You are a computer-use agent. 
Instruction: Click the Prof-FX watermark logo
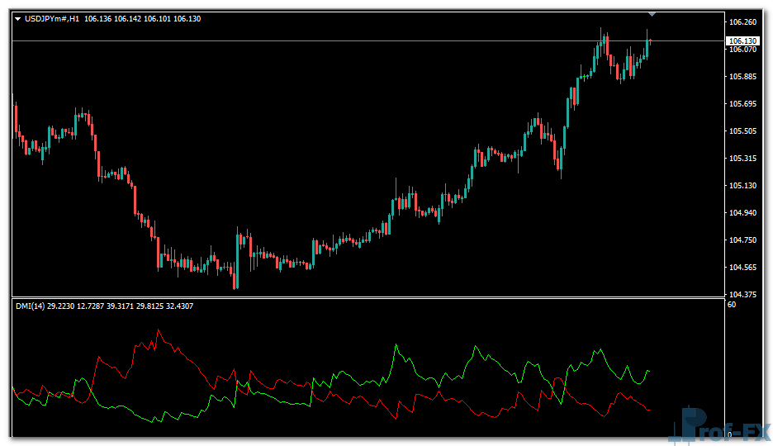(x=722, y=425)
